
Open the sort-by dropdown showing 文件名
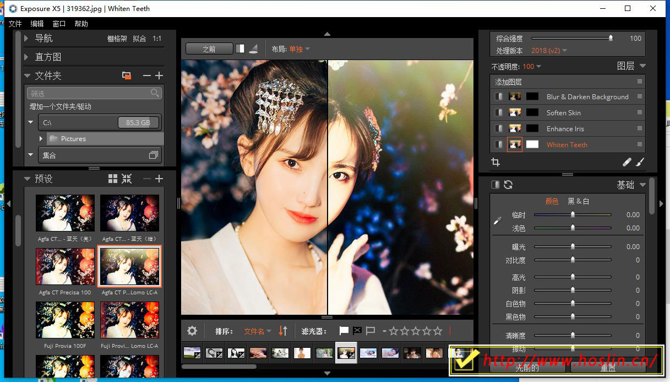point(258,331)
